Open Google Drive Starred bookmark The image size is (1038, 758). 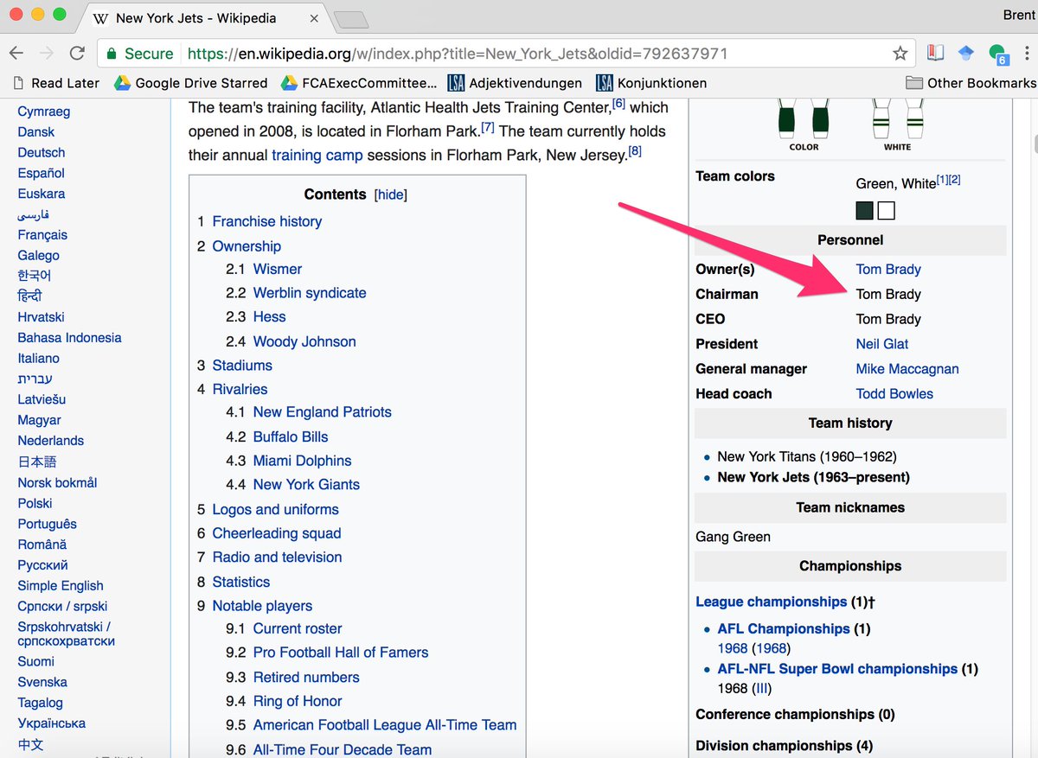190,83
